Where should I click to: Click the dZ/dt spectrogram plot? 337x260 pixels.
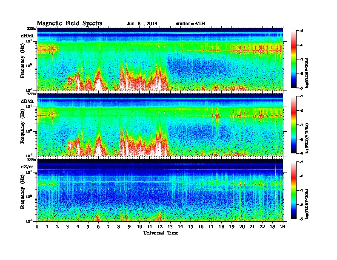160,190
